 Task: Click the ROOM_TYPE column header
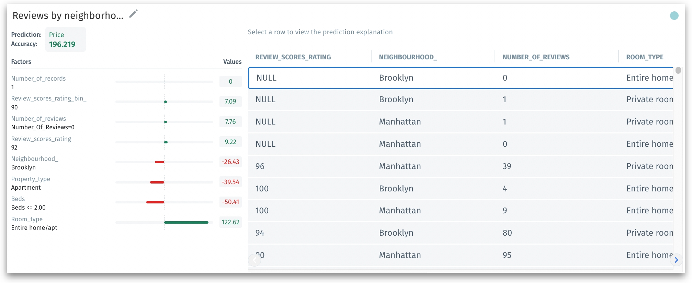(645, 57)
